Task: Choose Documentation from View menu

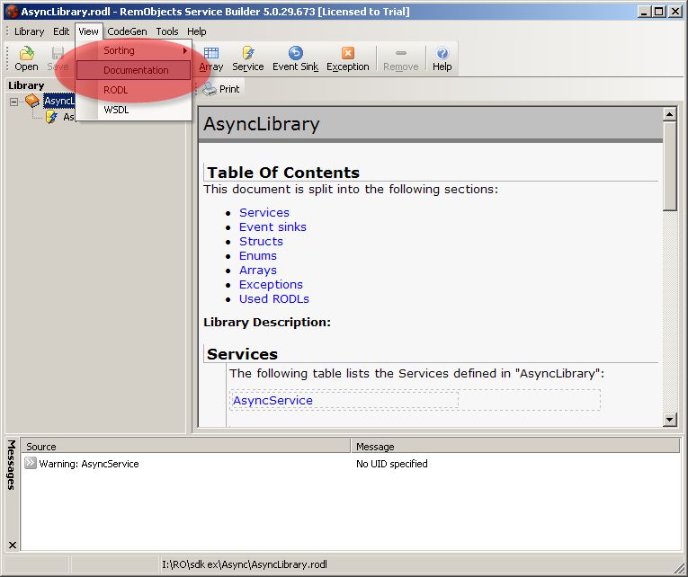Action: click(x=133, y=70)
